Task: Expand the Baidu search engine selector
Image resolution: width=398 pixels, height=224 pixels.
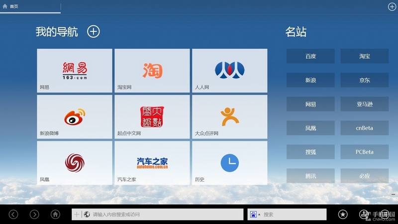Action: 256,215
